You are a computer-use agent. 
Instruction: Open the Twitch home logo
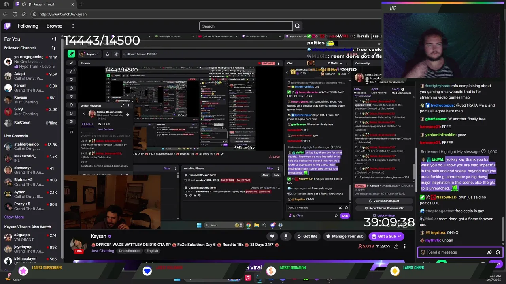pyautogui.click(x=8, y=26)
